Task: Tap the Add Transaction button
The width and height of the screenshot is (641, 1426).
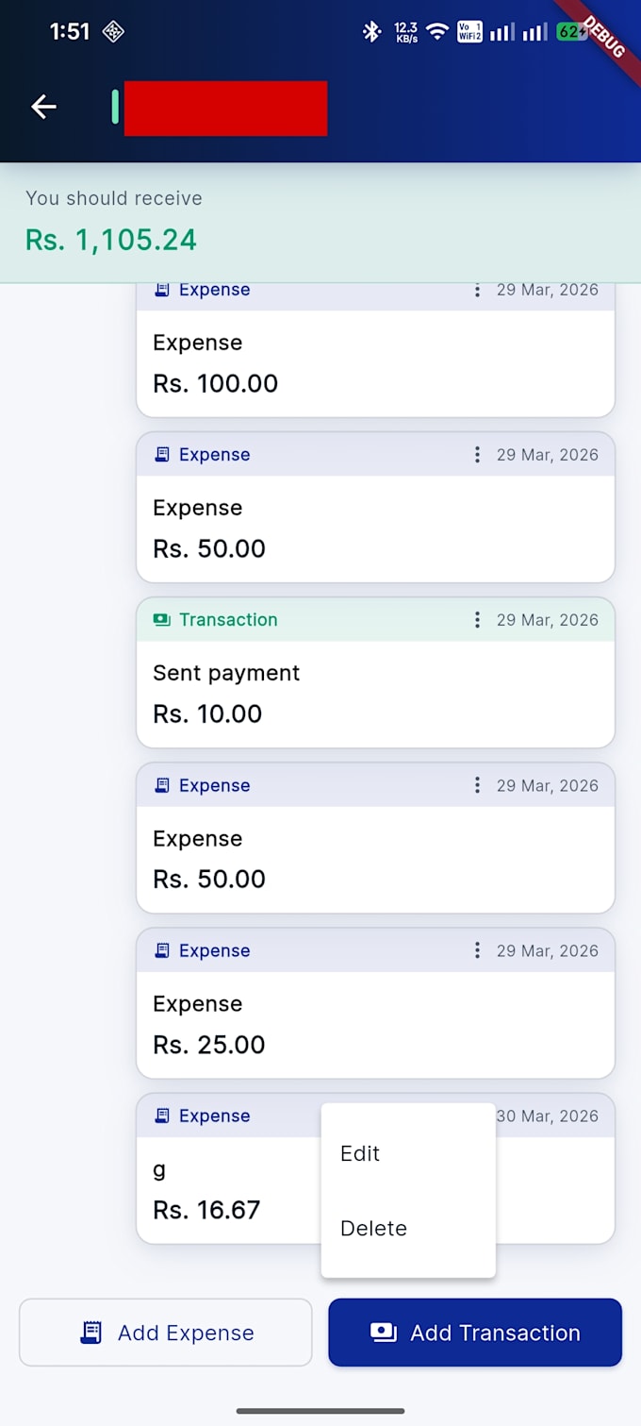Action: [x=475, y=1333]
